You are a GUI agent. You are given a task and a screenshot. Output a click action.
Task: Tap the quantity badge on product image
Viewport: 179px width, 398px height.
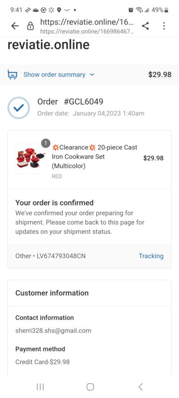click(46, 143)
